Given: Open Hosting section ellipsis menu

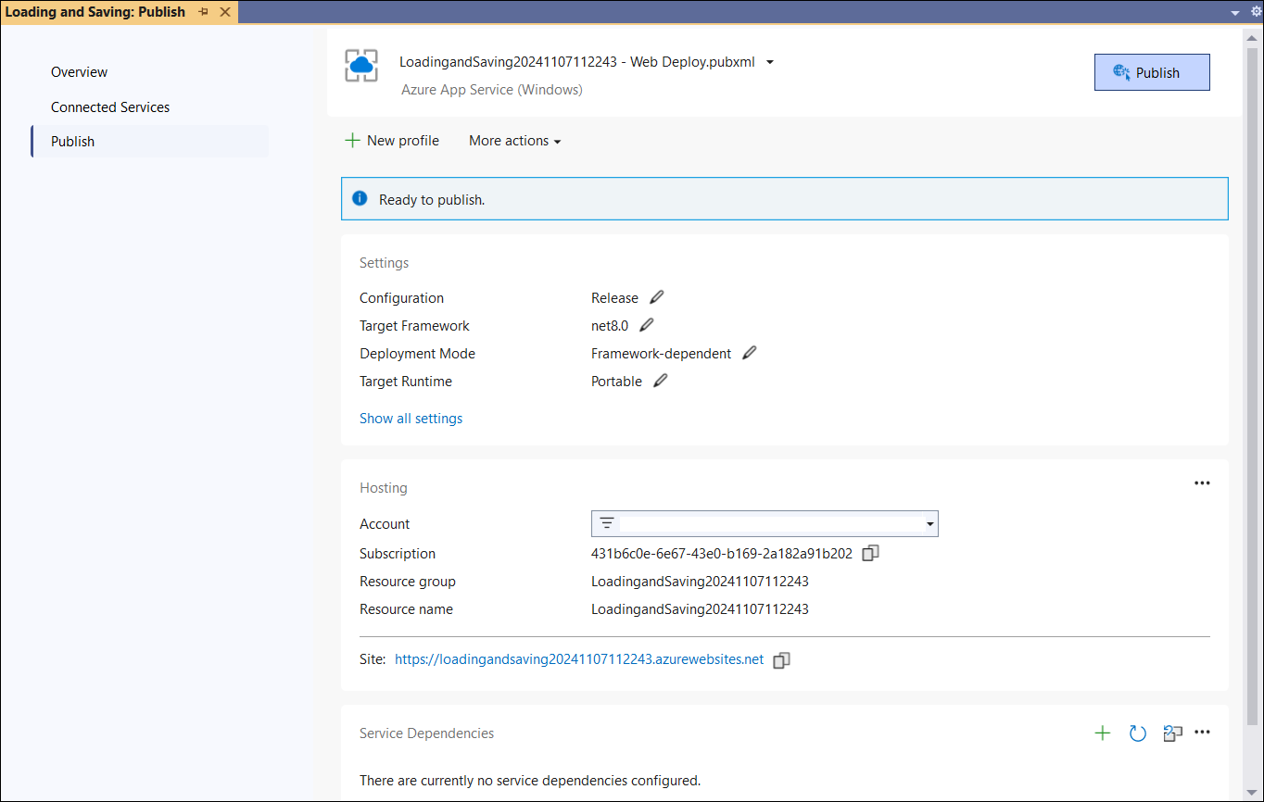Looking at the screenshot, I should click(x=1202, y=483).
